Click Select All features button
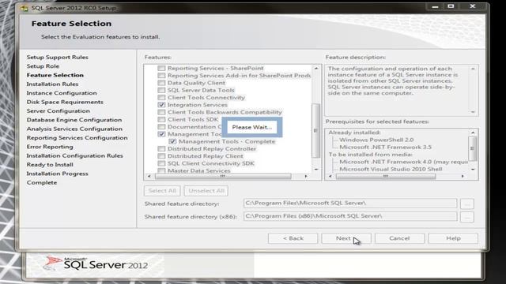506x284 pixels. (x=162, y=191)
